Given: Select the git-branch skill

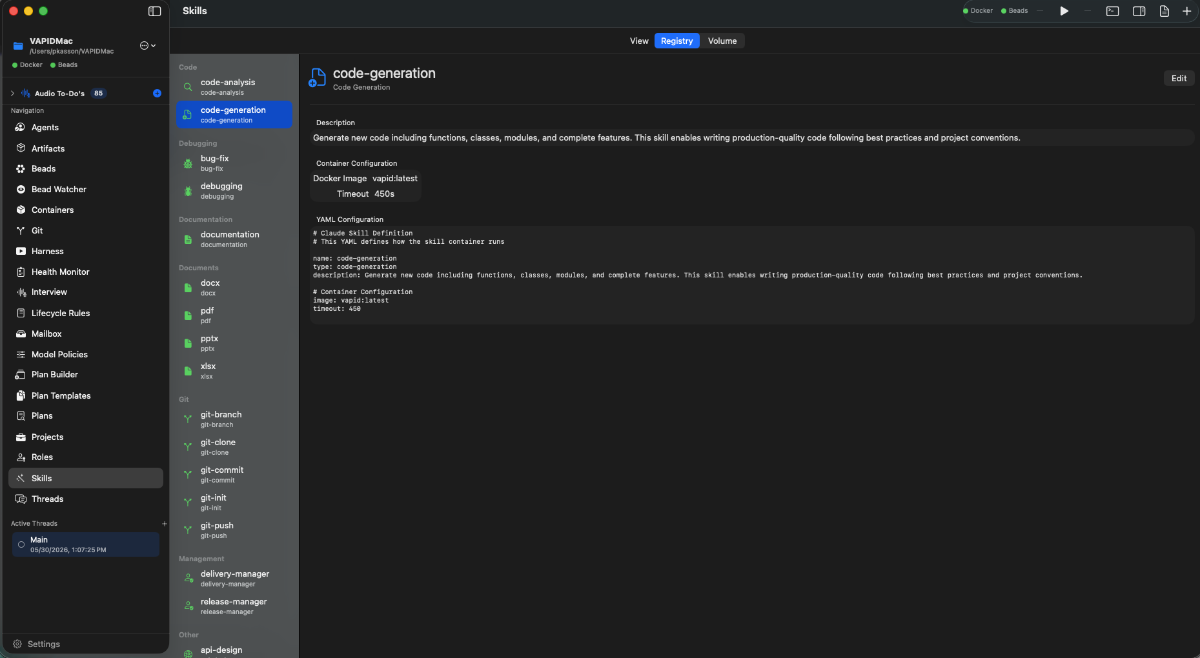Looking at the screenshot, I should tap(234, 419).
